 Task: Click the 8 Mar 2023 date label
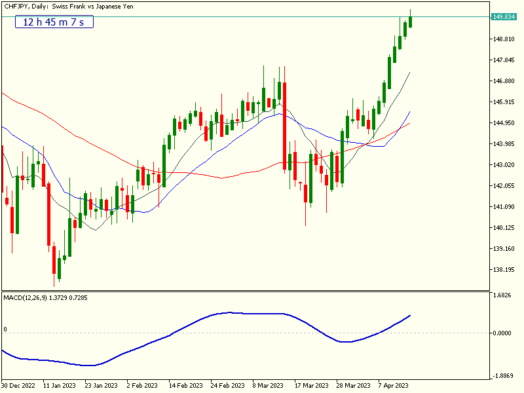(x=267, y=386)
